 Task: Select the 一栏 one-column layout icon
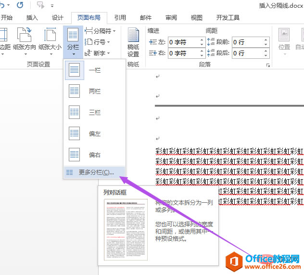[75, 70]
